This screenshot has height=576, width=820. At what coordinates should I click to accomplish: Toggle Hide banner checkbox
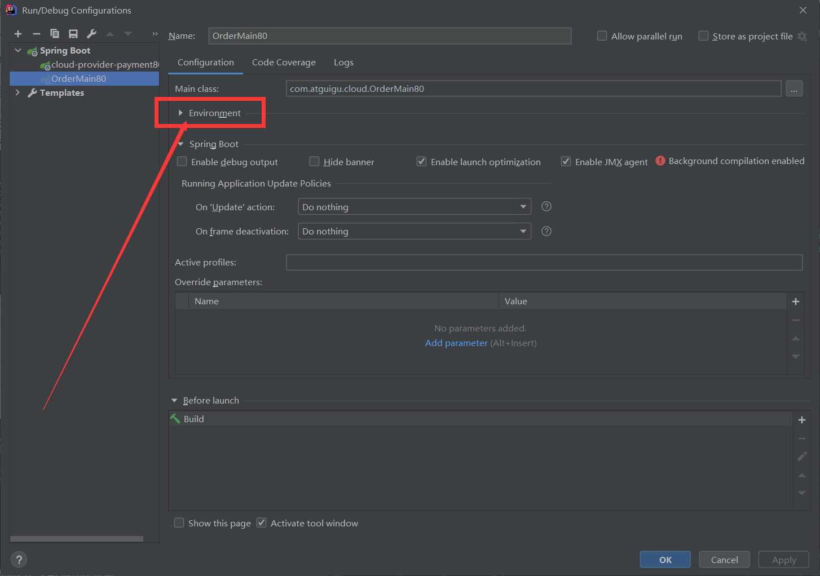point(315,162)
